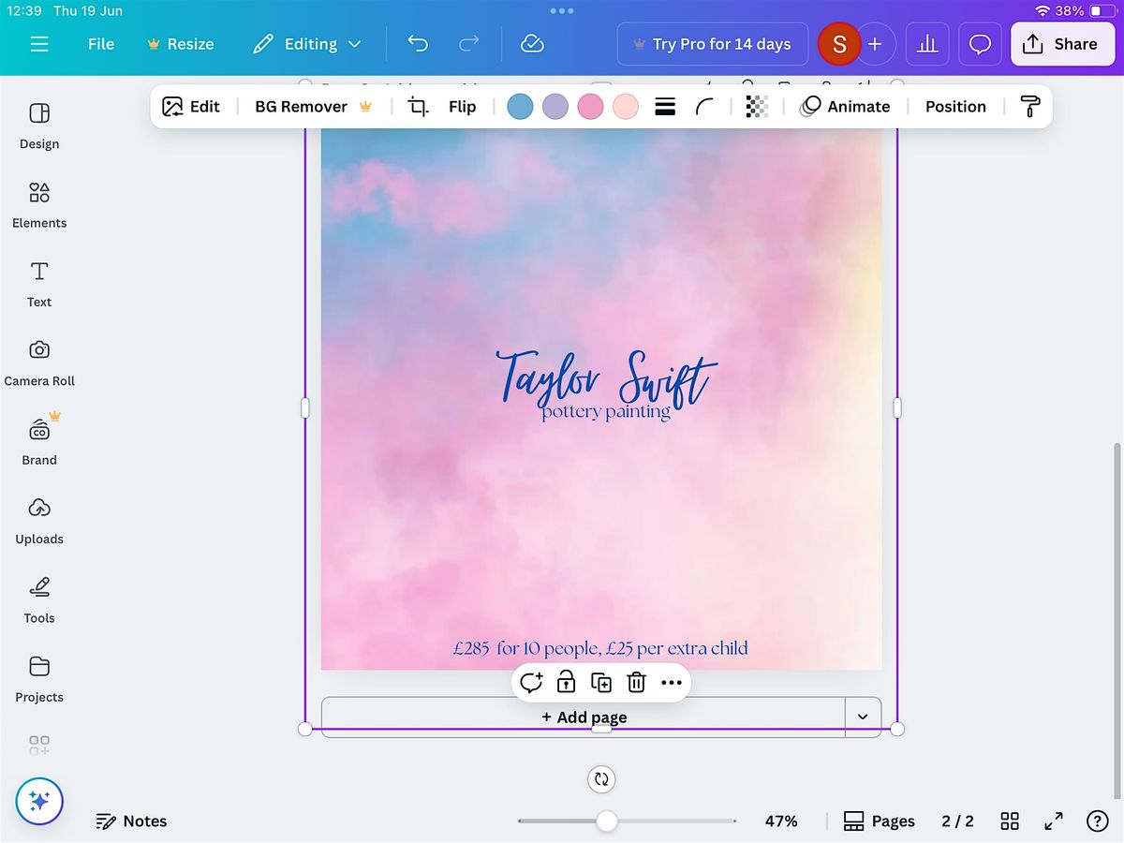Open the Elements panel in sidebar

click(39, 204)
